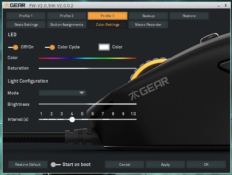
Task: Open the Button Assignments tab
Action: (x=67, y=24)
